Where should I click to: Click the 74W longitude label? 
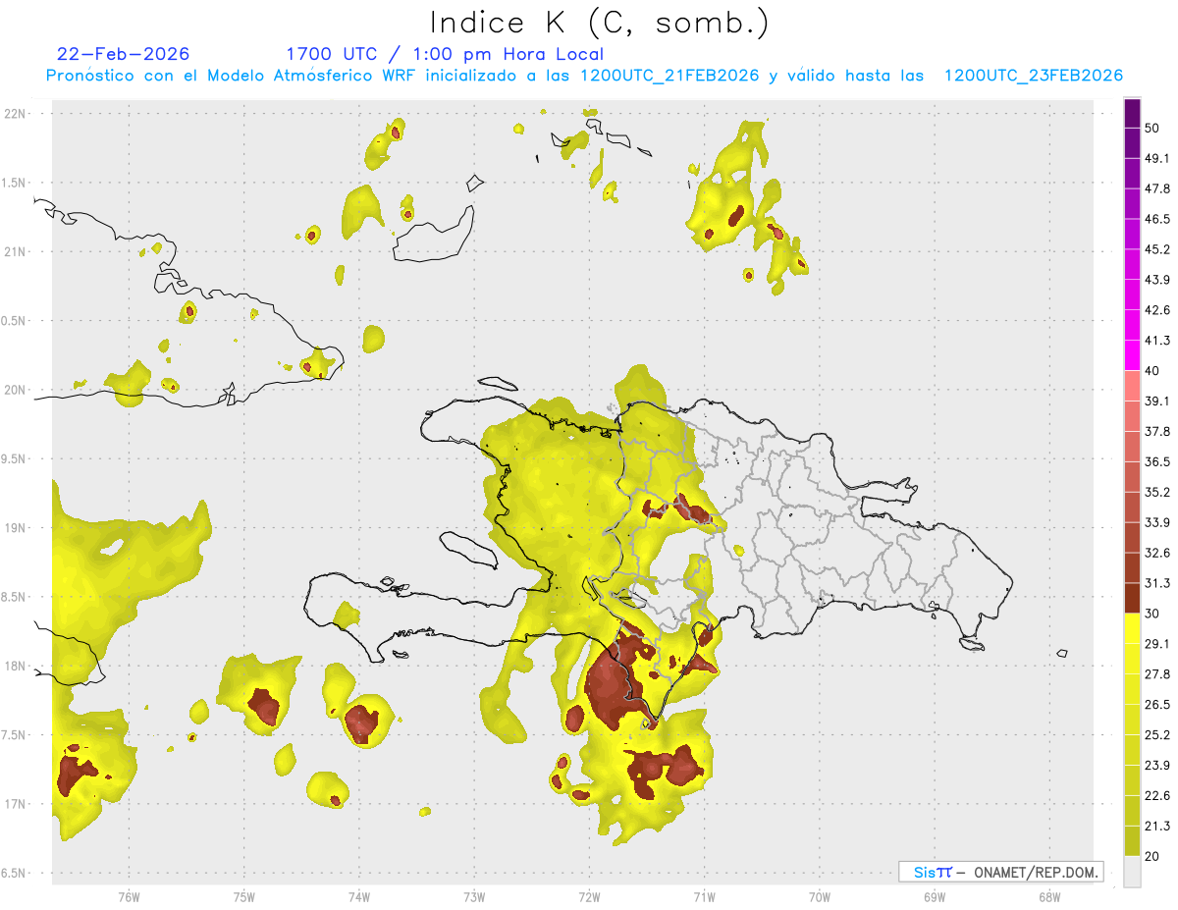[359, 895]
